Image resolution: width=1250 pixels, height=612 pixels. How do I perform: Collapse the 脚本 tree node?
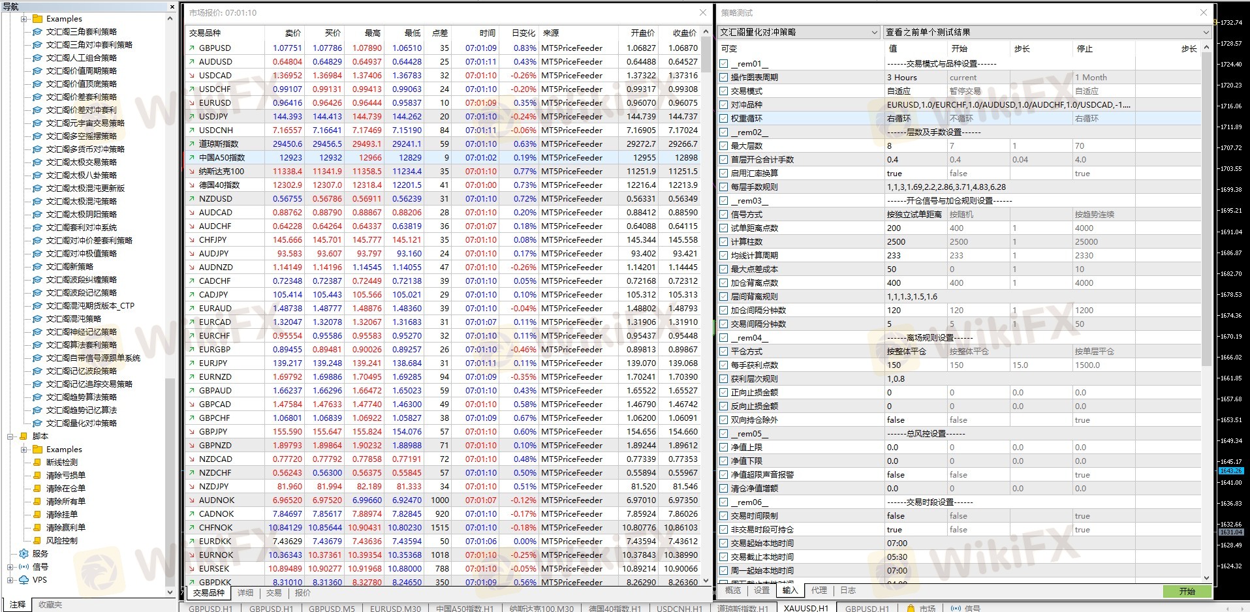point(10,436)
